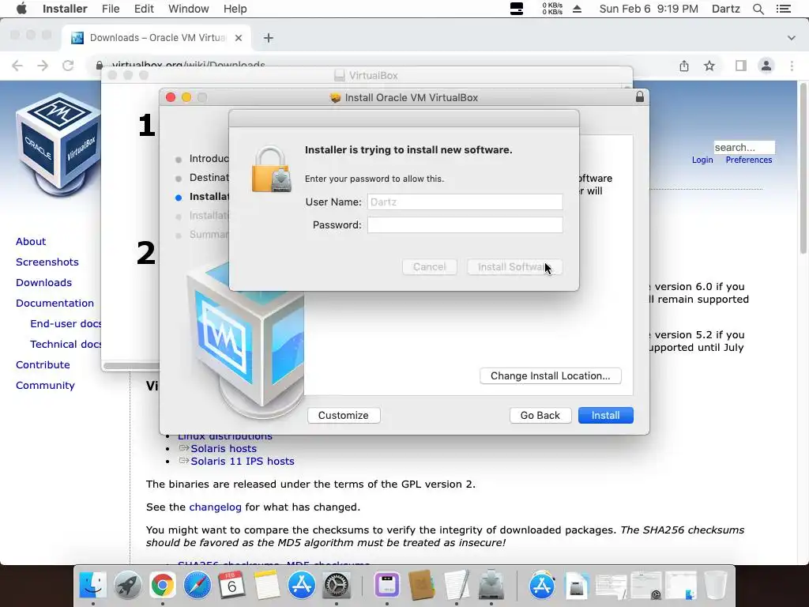This screenshot has height=607, width=809.
Task: Open a new Chrome tab
Action: click(x=269, y=38)
